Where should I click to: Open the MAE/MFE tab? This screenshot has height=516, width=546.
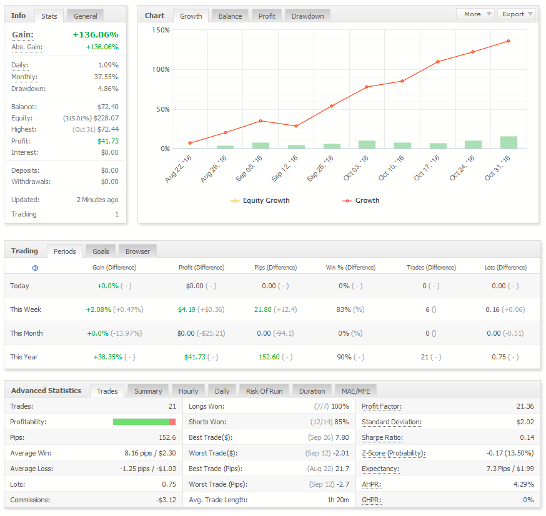point(356,391)
